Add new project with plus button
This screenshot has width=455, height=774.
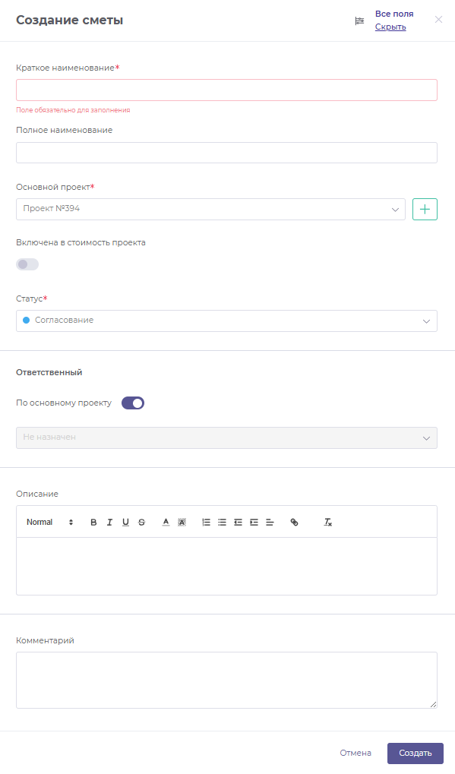tap(425, 210)
